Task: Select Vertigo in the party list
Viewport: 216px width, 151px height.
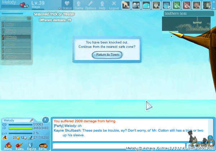Action: click(x=17, y=56)
